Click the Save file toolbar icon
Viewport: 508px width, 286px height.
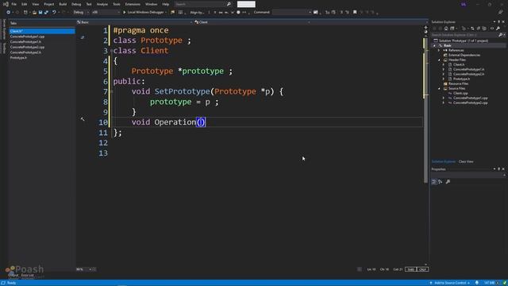(x=40, y=13)
